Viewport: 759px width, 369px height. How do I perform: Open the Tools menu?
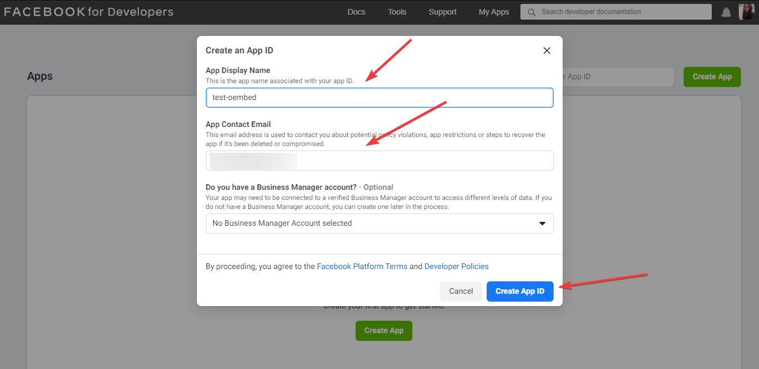click(397, 12)
